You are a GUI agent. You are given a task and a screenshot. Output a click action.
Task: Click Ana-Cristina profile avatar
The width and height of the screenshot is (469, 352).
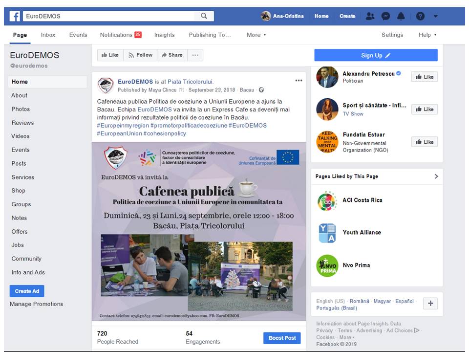pyautogui.click(x=266, y=16)
